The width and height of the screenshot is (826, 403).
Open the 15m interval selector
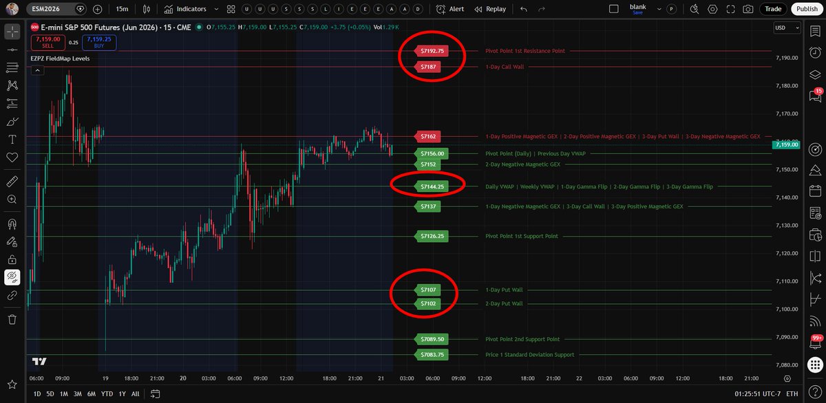pyautogui.click(x=121, y=9)
